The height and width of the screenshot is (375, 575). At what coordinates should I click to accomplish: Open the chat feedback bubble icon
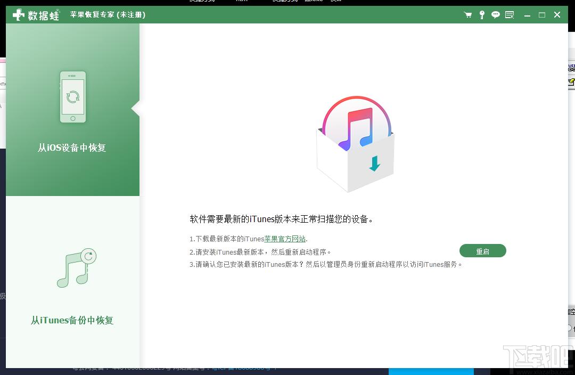pos(496,15)
